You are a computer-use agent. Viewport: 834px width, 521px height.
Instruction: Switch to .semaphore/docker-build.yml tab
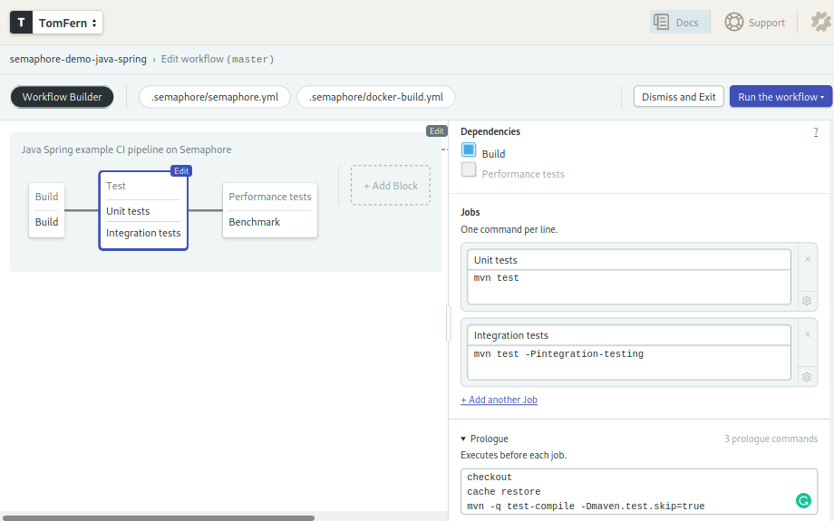(x=375, y=97)
